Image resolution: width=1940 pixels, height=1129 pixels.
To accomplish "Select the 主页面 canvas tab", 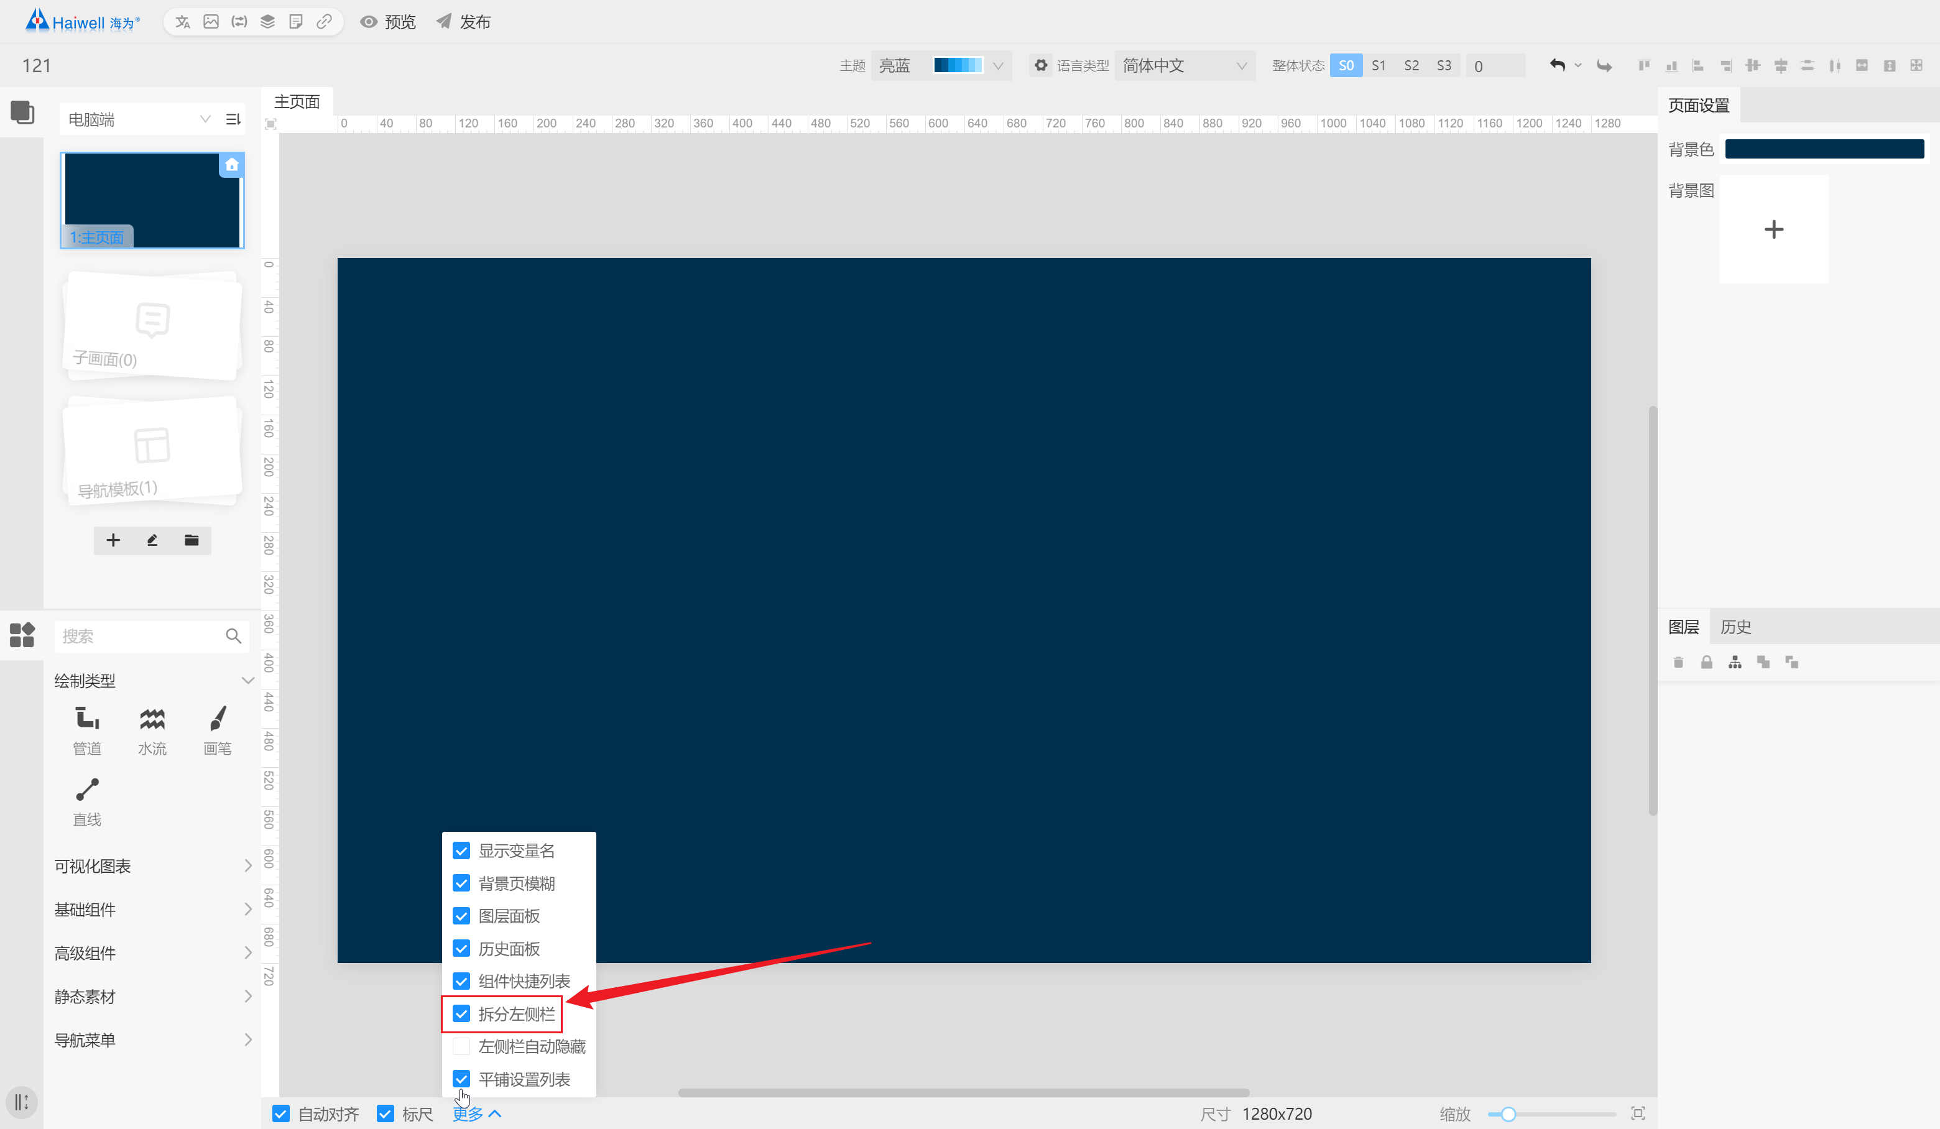I will click(x=297, y=101).
